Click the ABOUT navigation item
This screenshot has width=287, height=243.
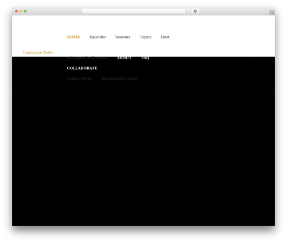[124, 58]
